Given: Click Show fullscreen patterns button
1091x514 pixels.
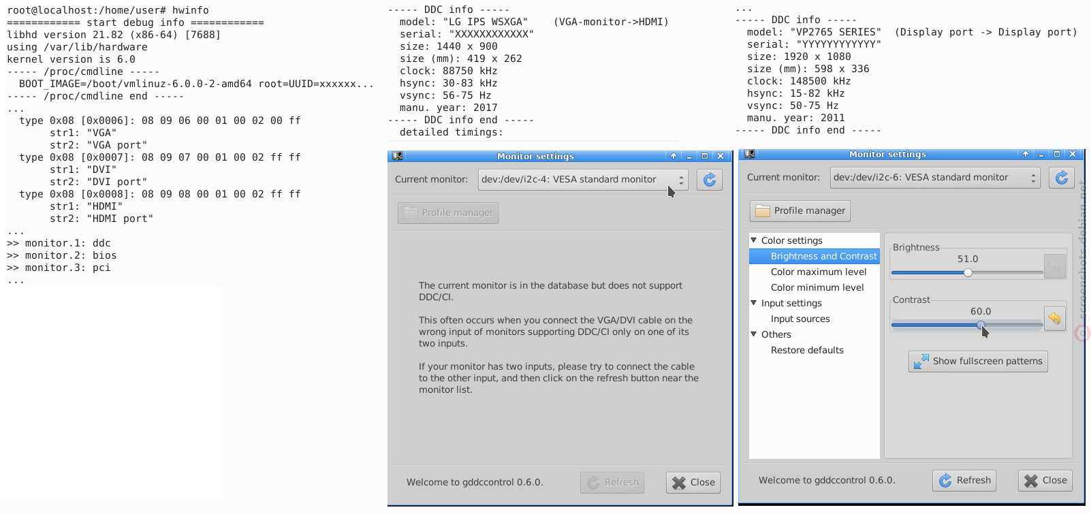Looking at the screenshot, I should 978,362.
